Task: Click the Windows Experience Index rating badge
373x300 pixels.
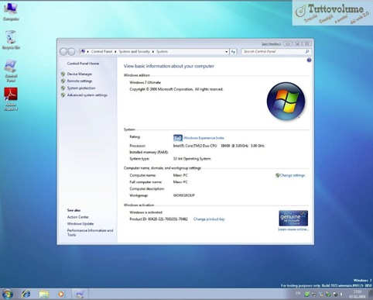Action: point(178,138)
